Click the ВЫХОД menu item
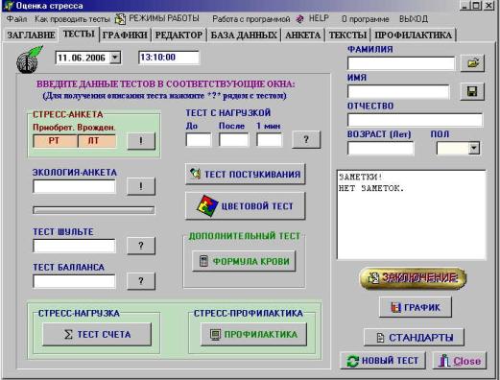The height and width of the screenshot is (380, 500). tap(414, 19)
